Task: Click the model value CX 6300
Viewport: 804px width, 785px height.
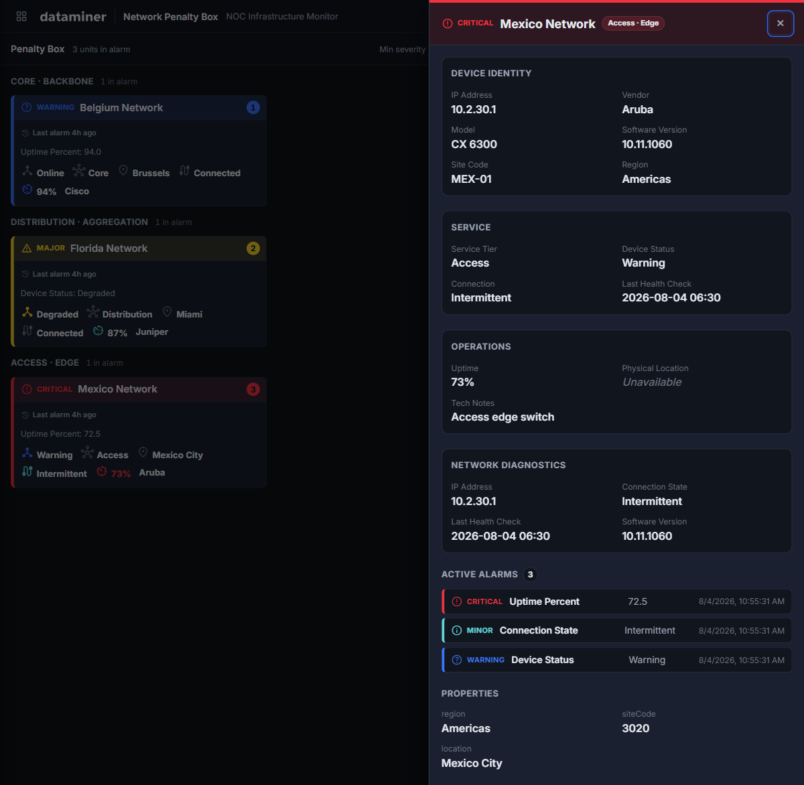Action: (474, 144)
